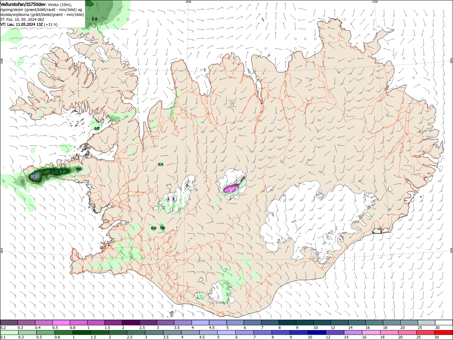Select the palest green lower swatch at 0.1

(x=10, y=332)
